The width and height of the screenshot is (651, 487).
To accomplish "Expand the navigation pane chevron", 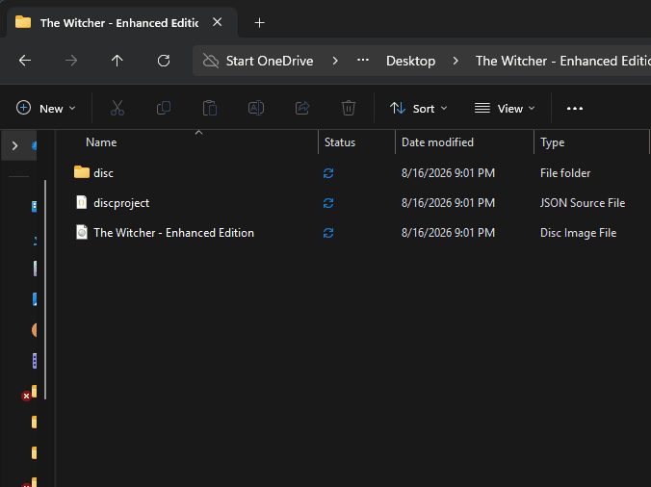I will tap(15, 145).
